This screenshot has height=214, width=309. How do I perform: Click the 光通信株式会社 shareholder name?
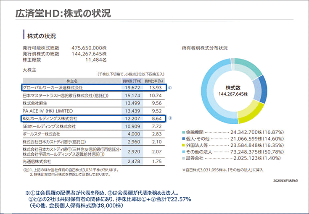coord(37,161)
